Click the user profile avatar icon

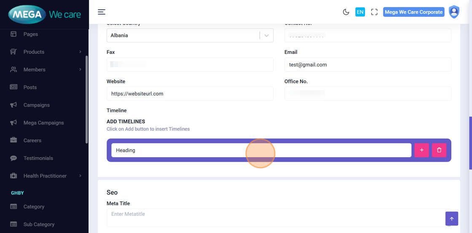pos(454,12)
